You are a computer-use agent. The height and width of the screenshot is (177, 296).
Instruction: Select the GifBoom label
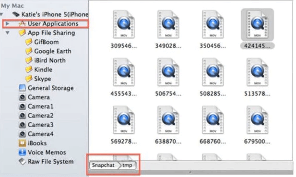tap(47, 42)
